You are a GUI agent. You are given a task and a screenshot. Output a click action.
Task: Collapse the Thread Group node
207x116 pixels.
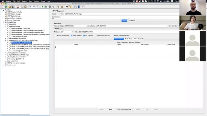(x=4, y=22)
